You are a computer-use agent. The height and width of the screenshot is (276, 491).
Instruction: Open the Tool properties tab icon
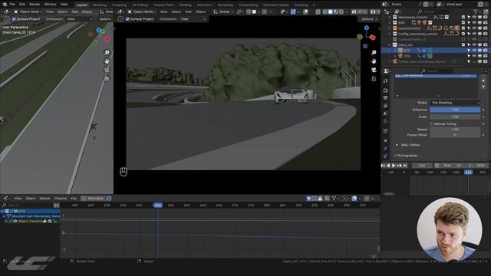385,81
